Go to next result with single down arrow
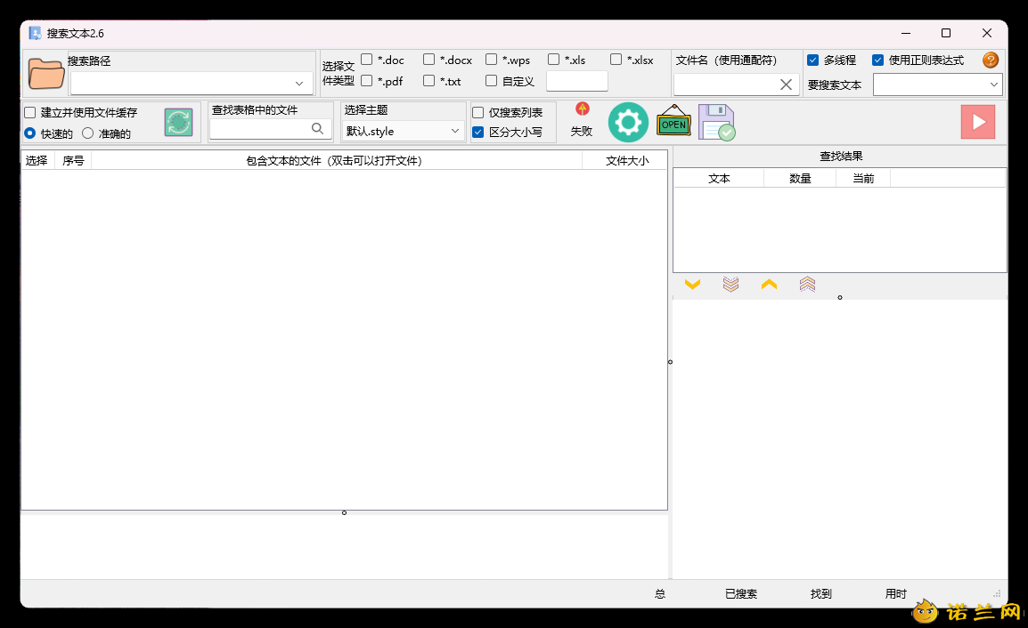Viewport: 1028px width, 628px height. [692, 285]
